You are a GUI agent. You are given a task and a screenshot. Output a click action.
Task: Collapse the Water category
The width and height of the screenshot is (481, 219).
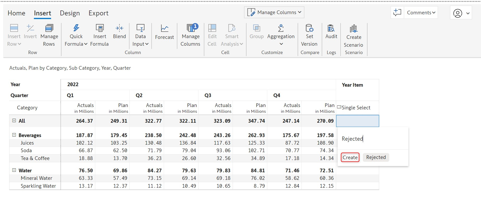(14, 170)
